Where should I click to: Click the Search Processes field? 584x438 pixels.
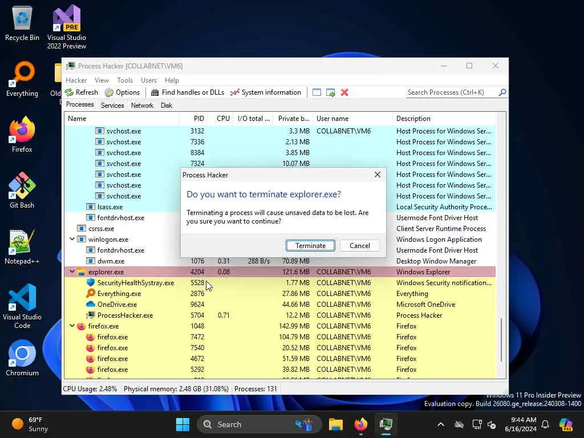coord(452,92)
